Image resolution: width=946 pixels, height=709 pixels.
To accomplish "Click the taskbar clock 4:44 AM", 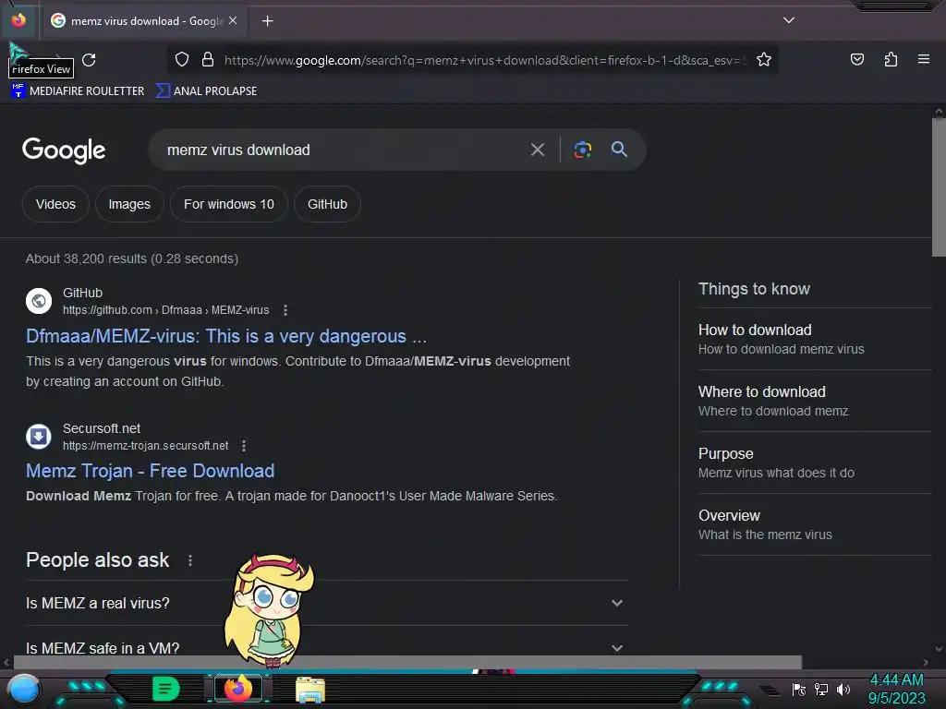I will 896,680.
